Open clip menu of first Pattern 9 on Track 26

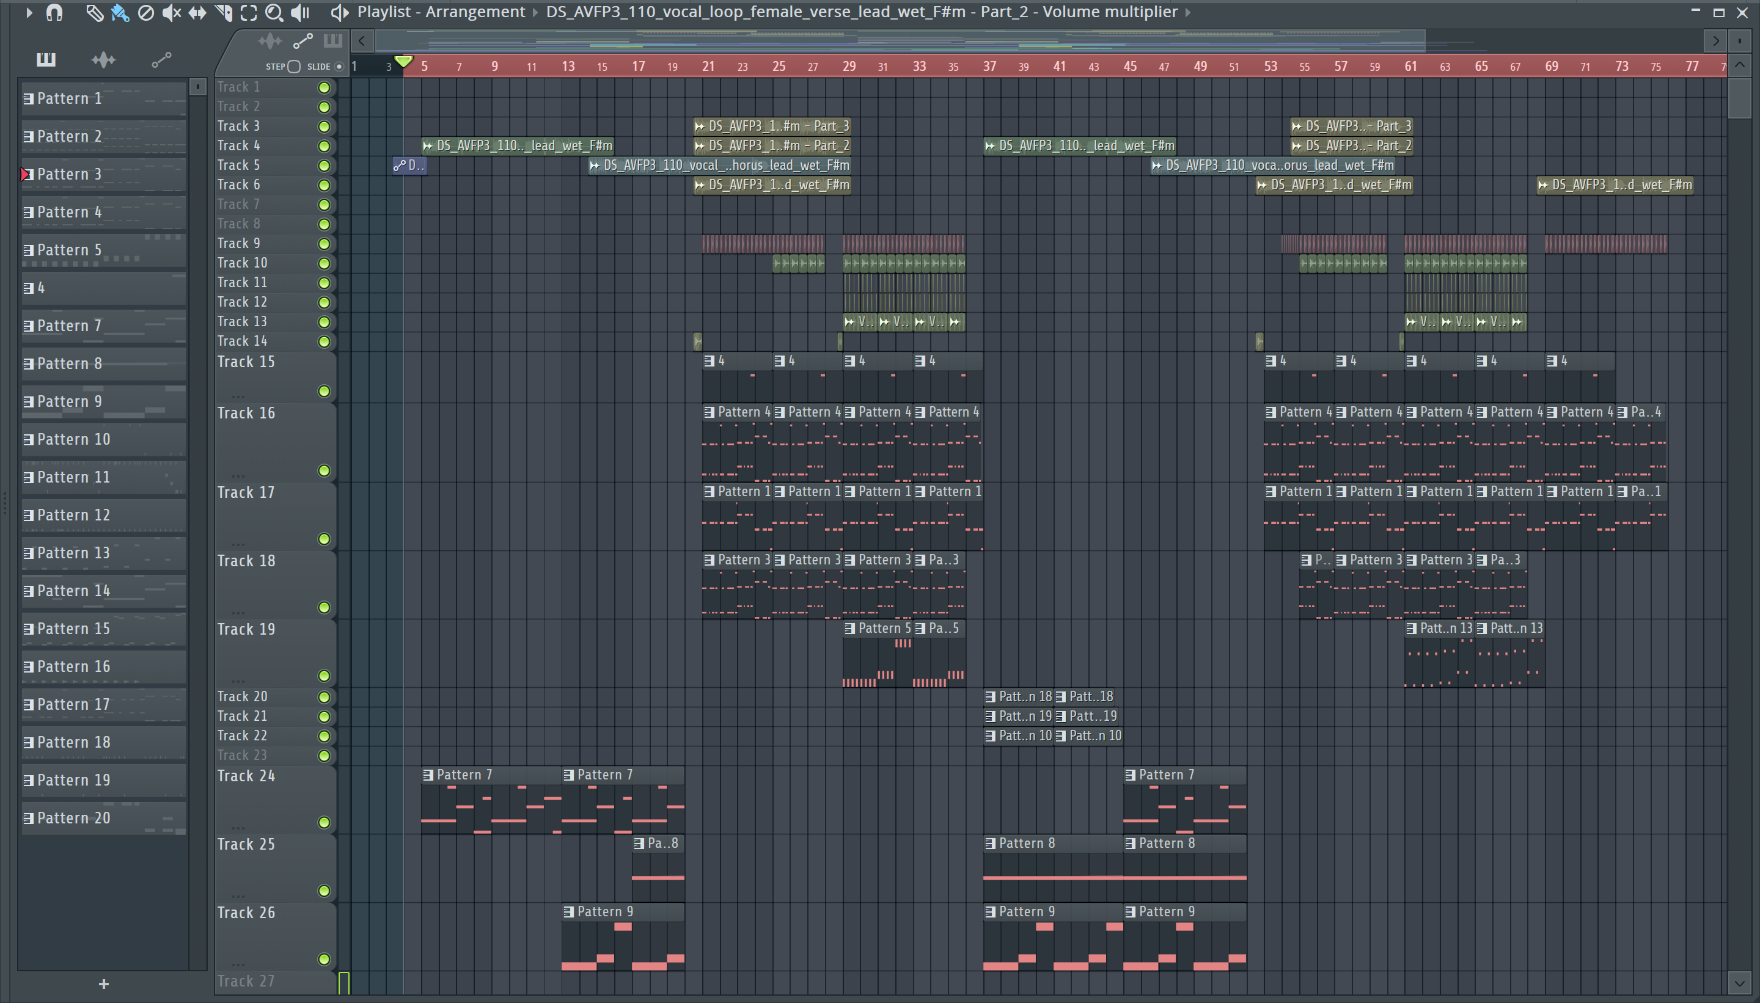point(568,911)
